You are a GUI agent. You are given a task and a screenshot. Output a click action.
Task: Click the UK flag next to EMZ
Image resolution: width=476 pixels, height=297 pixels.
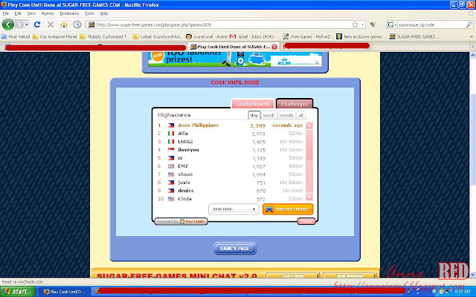171,166
